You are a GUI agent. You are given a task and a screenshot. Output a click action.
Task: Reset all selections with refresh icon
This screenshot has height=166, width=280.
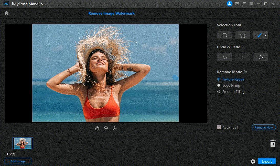260,57
